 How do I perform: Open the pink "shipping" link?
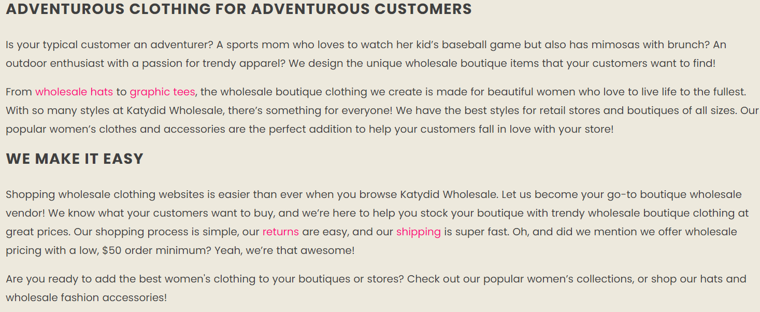(x=418, y=232)
